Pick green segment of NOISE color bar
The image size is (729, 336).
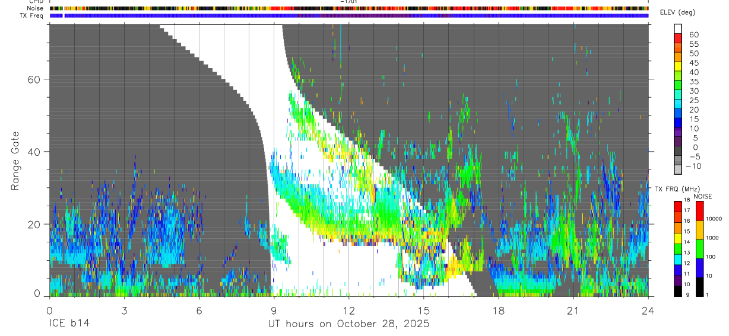[x=699, y=249]
